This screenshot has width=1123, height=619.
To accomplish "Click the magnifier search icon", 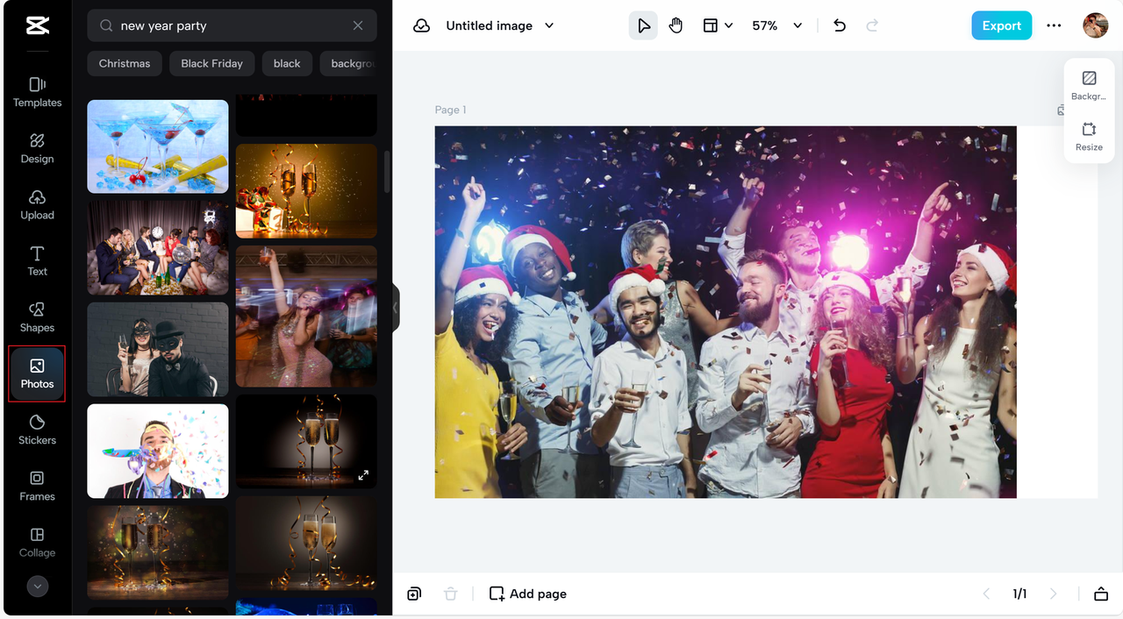I will 106,26.
